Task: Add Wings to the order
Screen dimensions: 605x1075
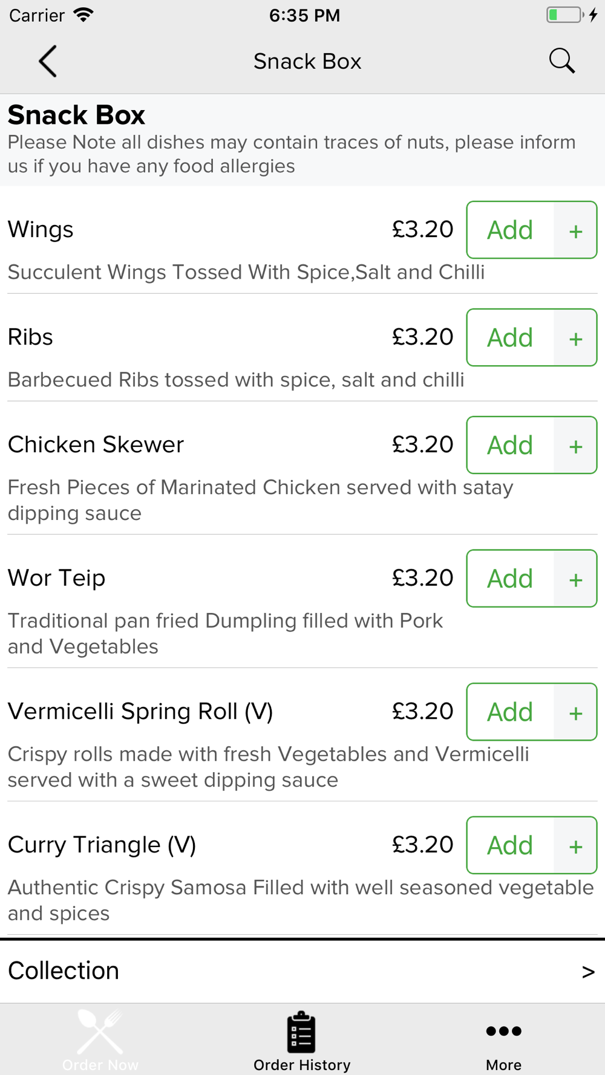Action: (x=510, y=230)
